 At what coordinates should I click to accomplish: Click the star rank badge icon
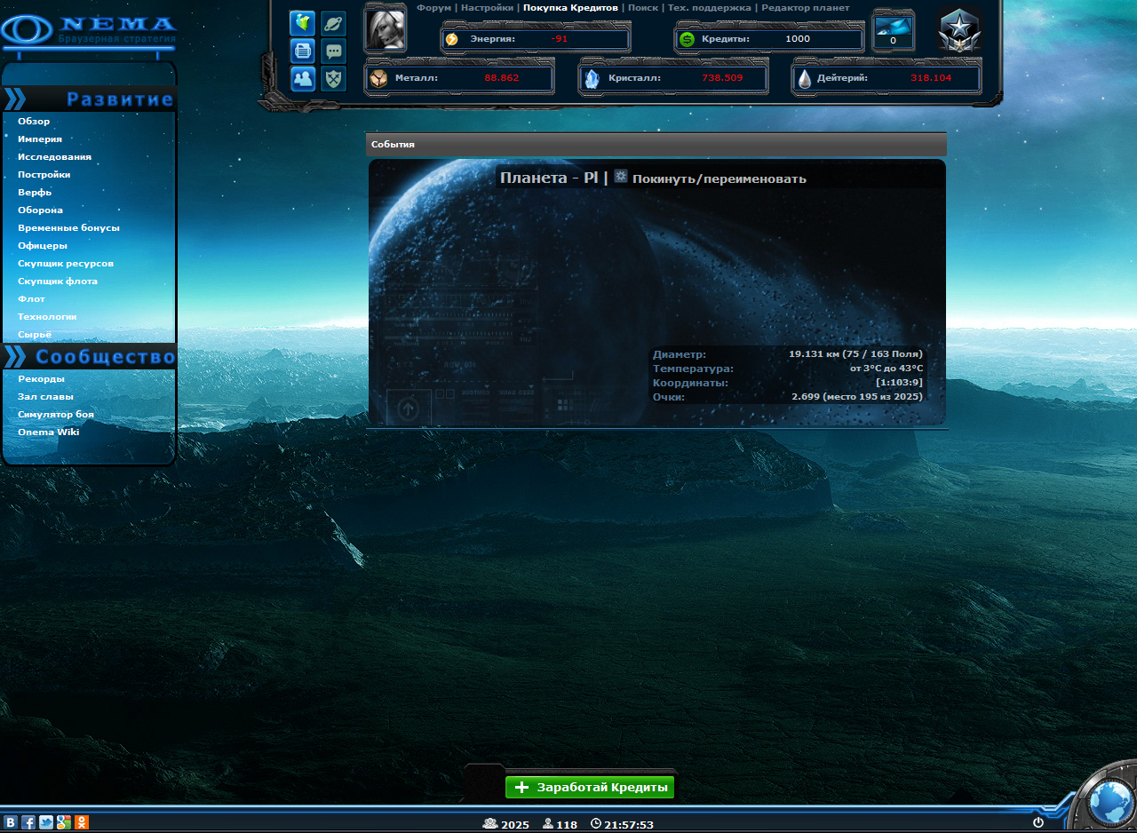click(960, 31)
